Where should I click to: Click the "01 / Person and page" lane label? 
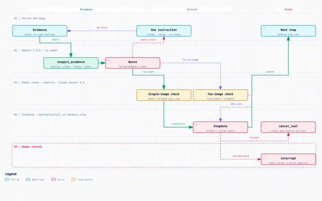coord(30,18)
